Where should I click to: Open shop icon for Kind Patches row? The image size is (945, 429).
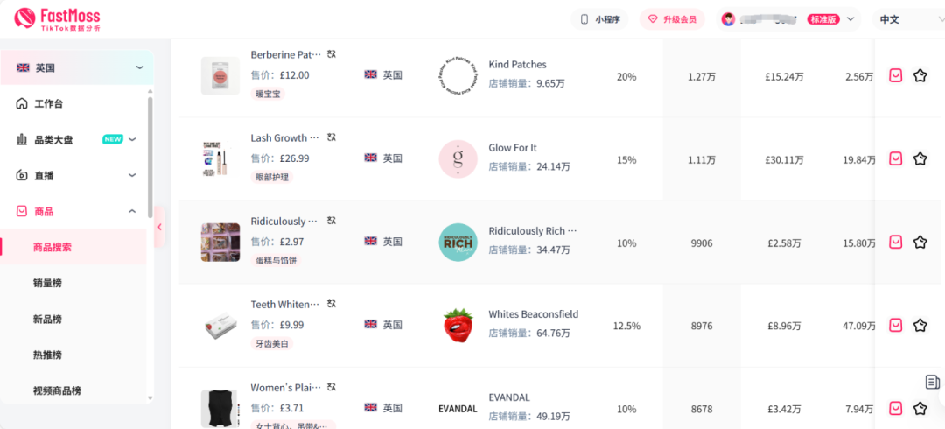click(895, 76)
